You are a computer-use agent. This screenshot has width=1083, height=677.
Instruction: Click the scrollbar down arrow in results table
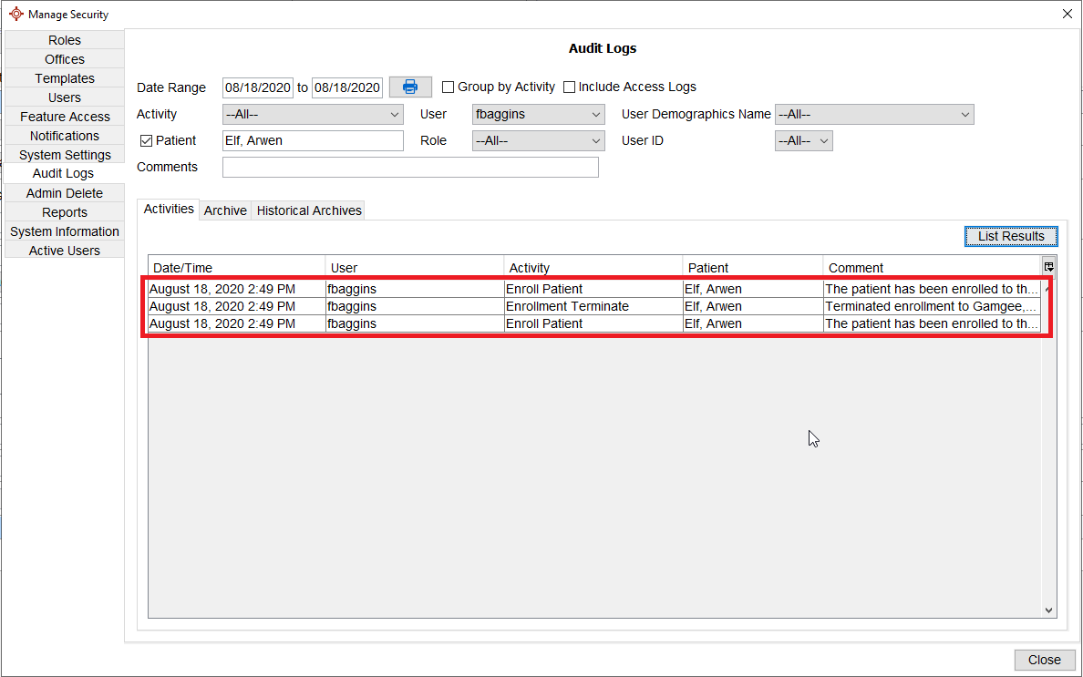(x=1048, y=610)
